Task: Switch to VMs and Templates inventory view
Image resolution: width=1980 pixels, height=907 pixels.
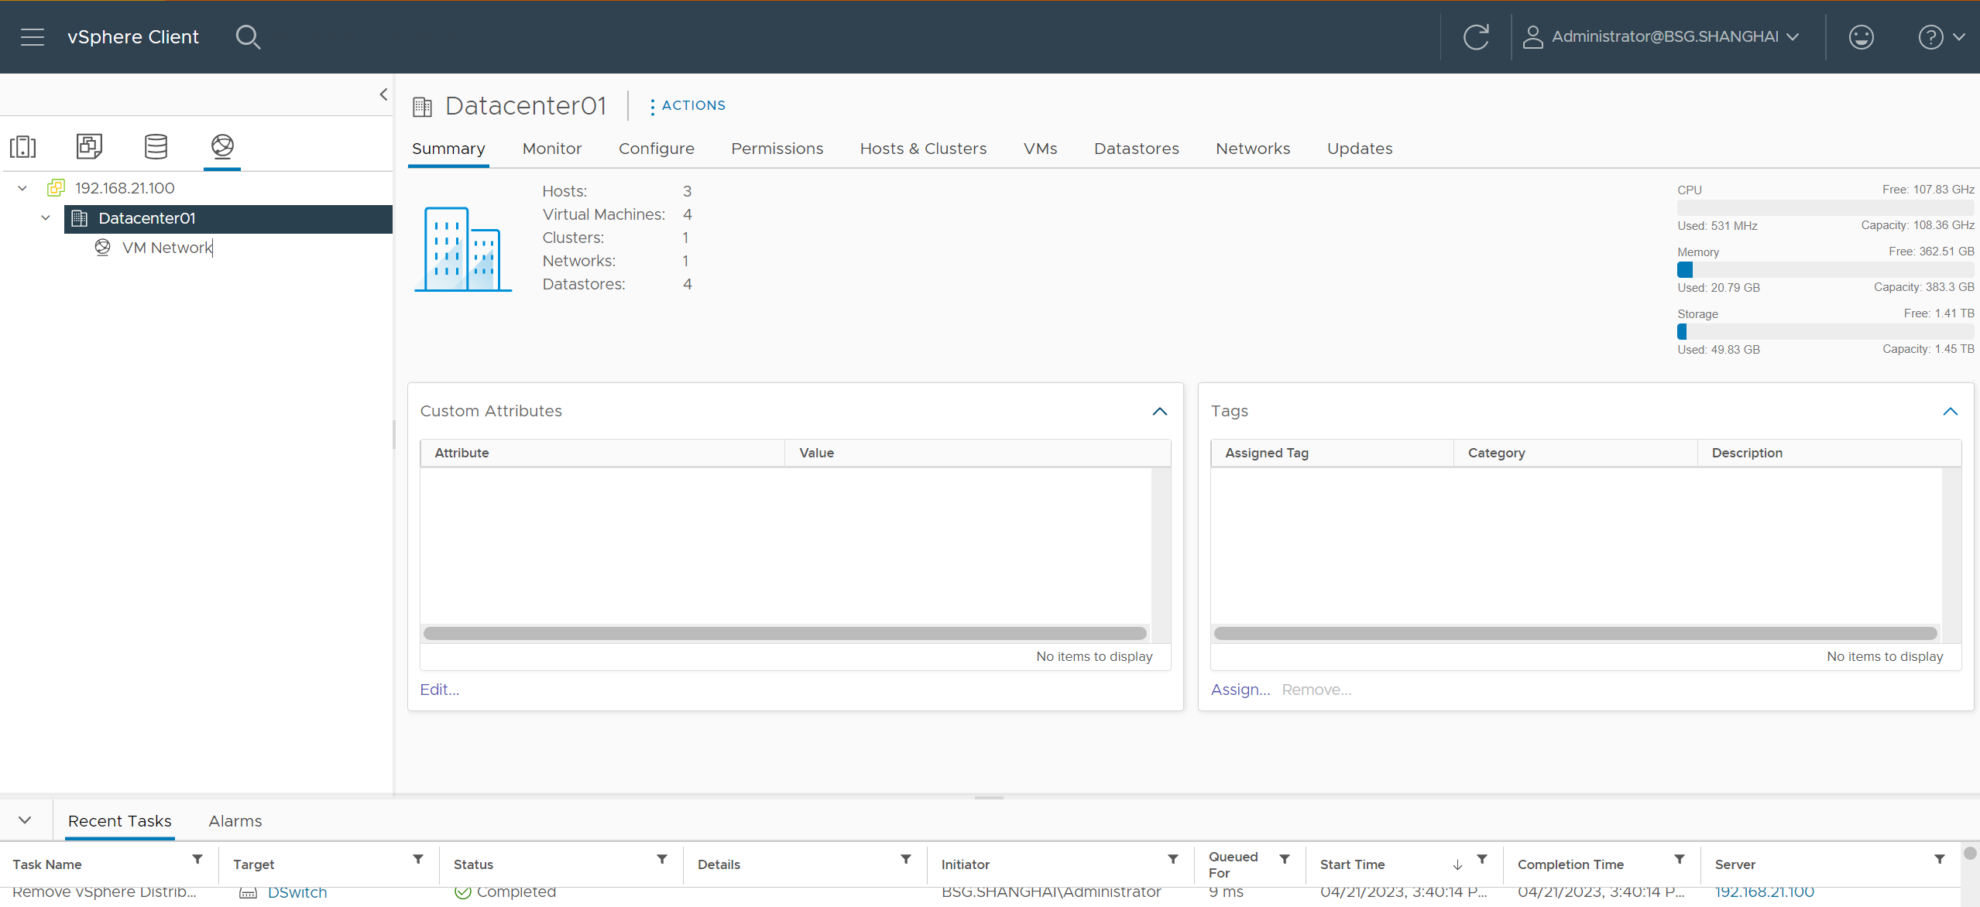Action: (x=89, y=146)
